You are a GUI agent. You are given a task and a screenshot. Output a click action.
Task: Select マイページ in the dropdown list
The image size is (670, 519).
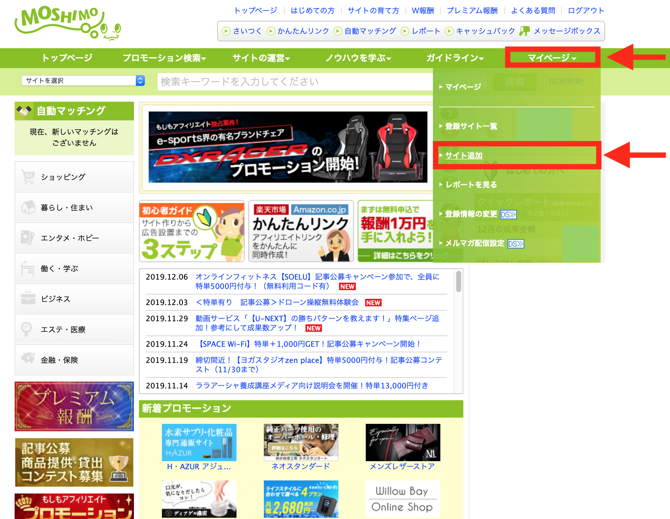[x=463, y=87]
